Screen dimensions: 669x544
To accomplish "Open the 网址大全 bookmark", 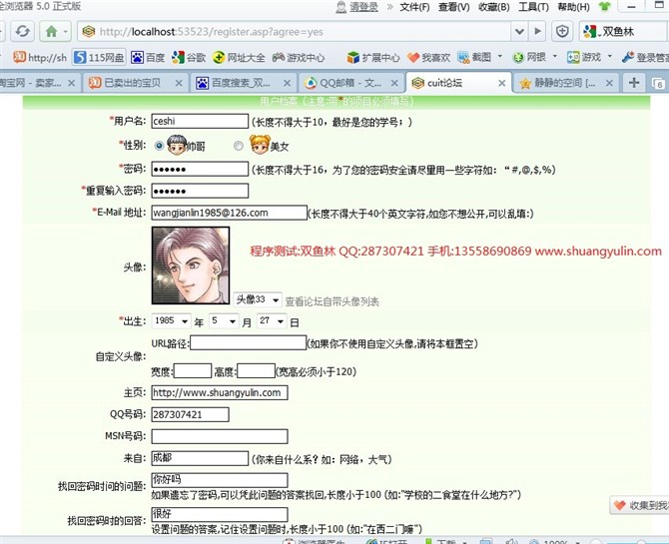I will 239,57.
